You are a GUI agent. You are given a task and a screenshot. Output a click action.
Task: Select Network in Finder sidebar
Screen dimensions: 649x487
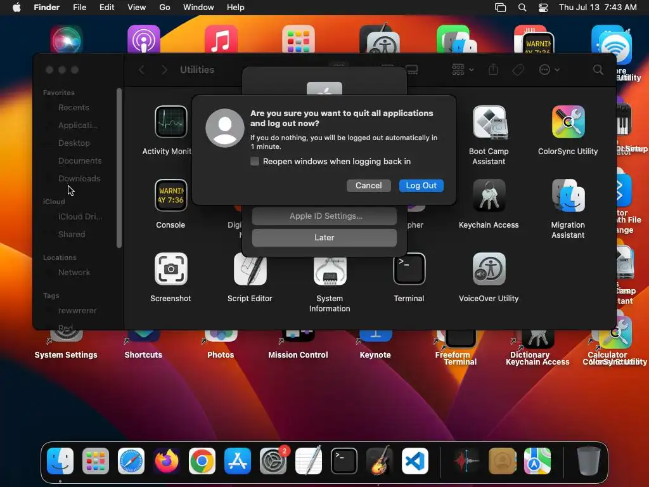pos(74,273)
